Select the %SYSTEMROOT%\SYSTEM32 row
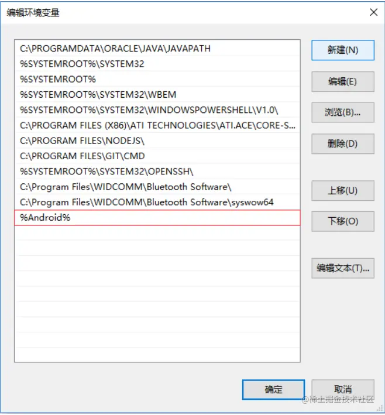Screen dimensions: 385x415 (x=157, y=64)
